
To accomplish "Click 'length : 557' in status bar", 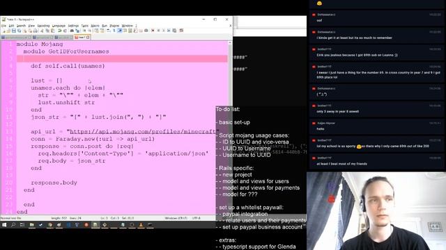I will click(59, 218).
